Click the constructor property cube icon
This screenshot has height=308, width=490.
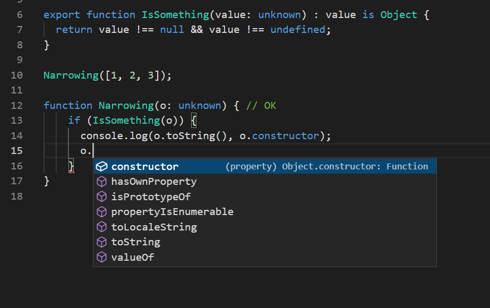click(x=101, y=166)
